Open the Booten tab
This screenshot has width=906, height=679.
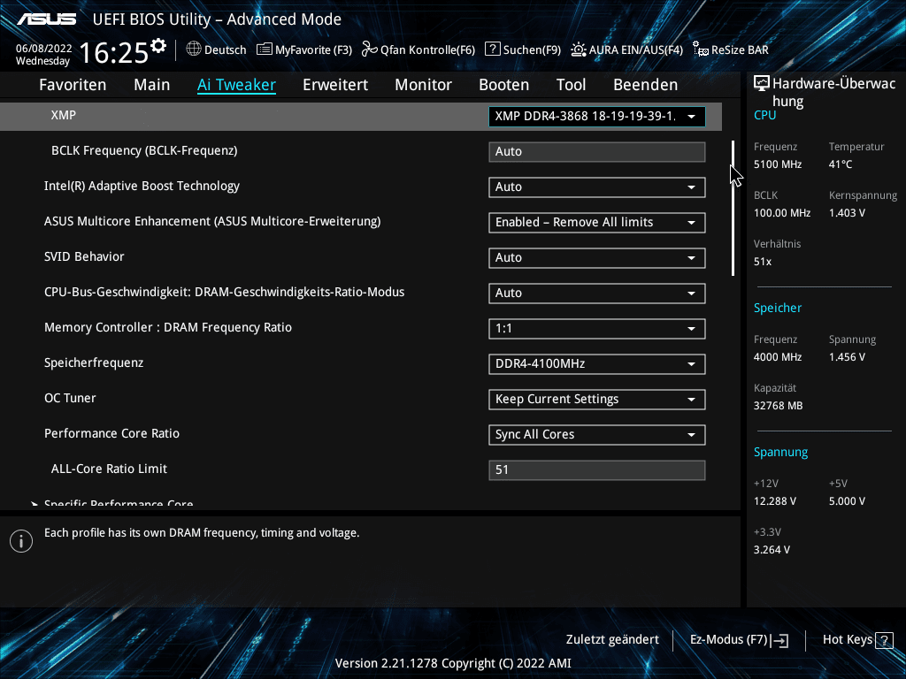[x=503, y=85]
